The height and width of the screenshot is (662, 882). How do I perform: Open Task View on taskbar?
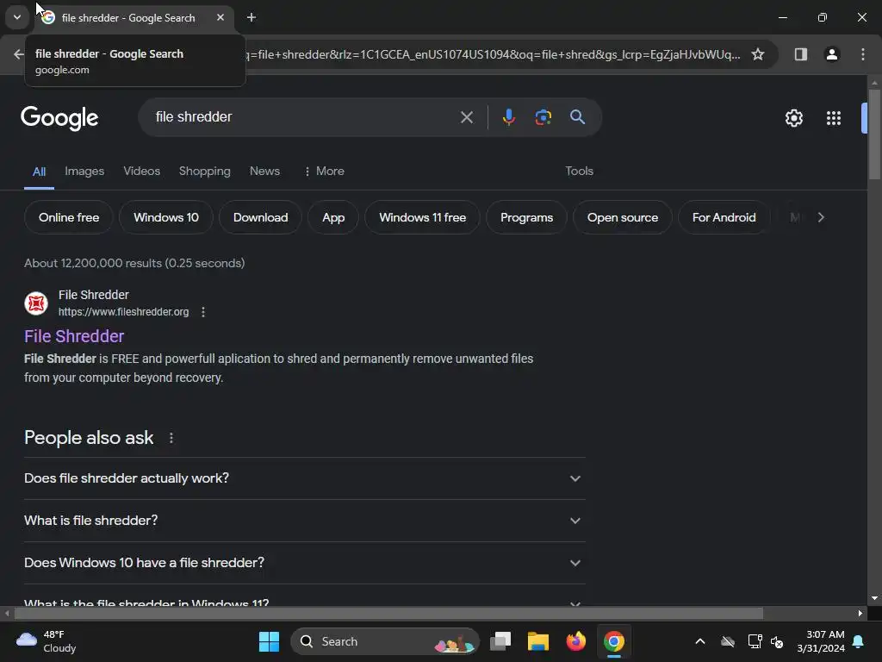(500, 641)
